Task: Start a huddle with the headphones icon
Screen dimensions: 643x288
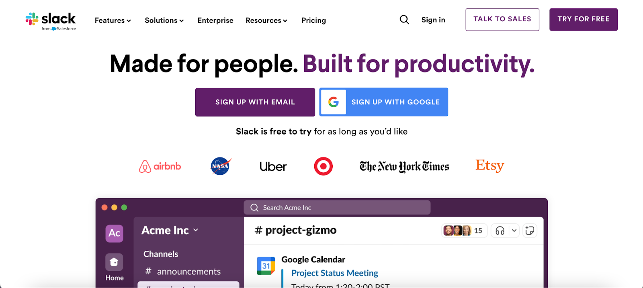Action: [x=499, y=231]
